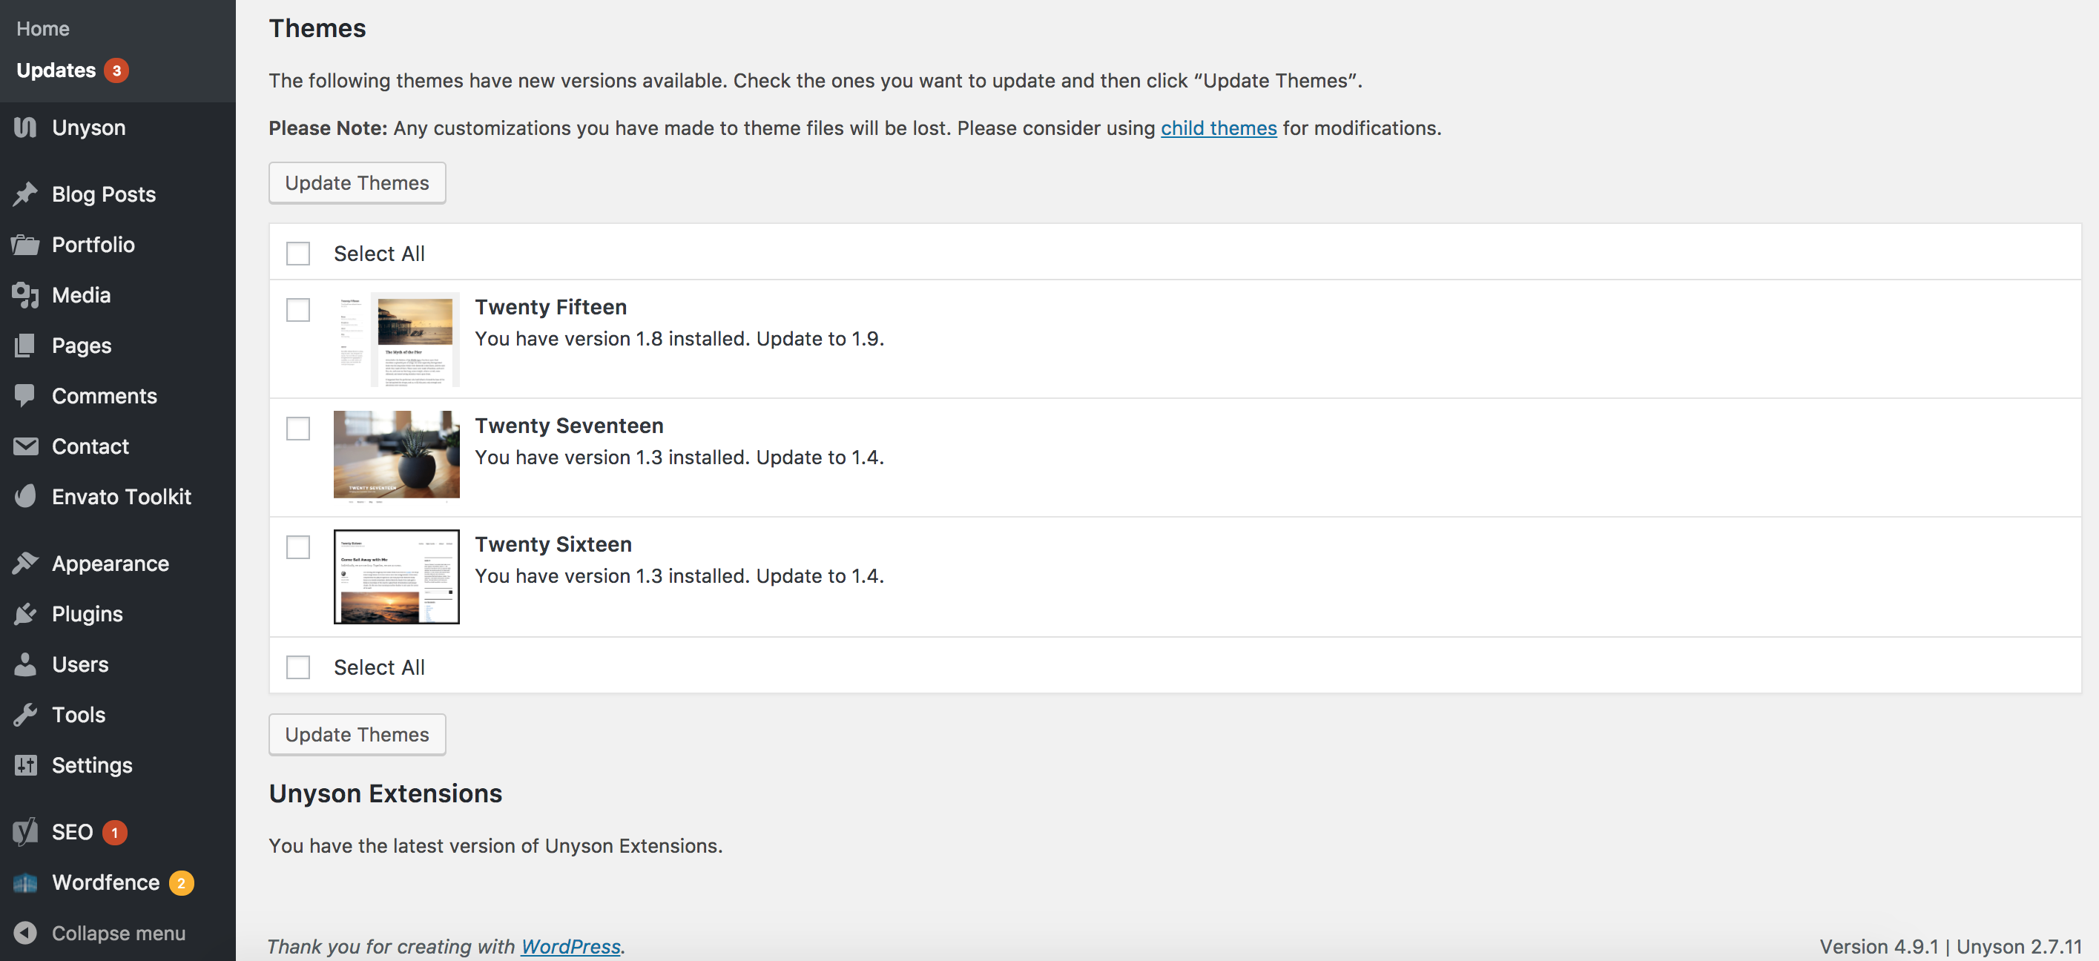Open the Unyson panel from the sidebar

coord(24,127)
